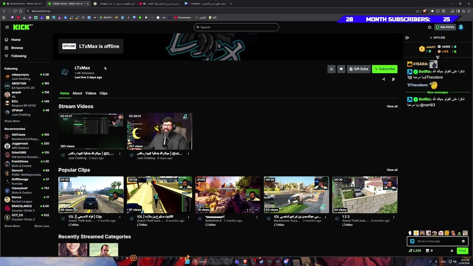
Task: Open odayyouyou channel in Following list
Action: click(x=27, y=76)
